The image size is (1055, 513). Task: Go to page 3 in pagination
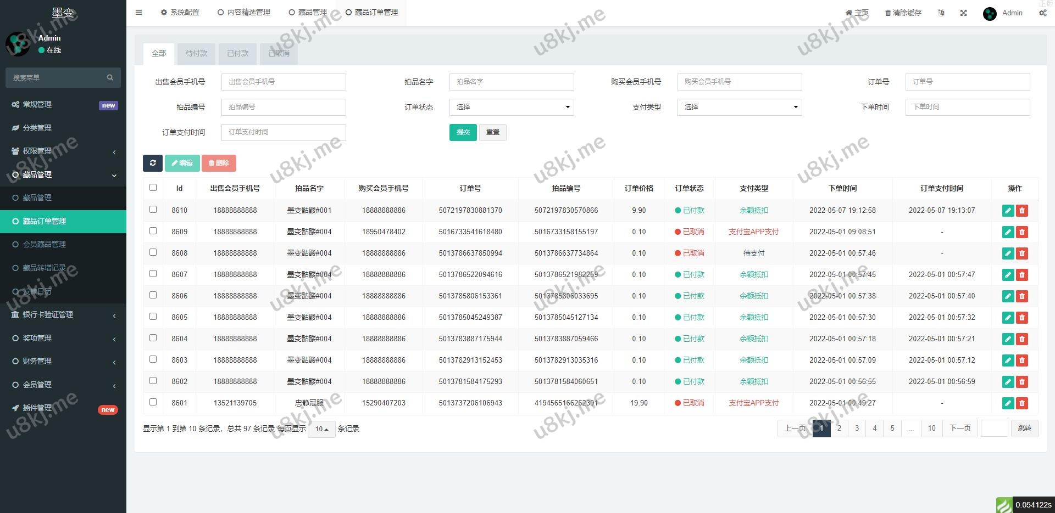tap(857, 429)
